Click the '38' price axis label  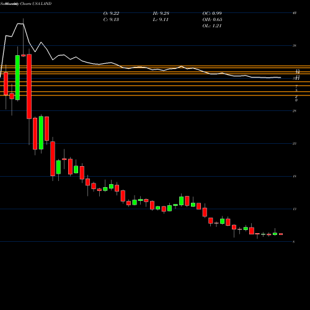point(294,46)
